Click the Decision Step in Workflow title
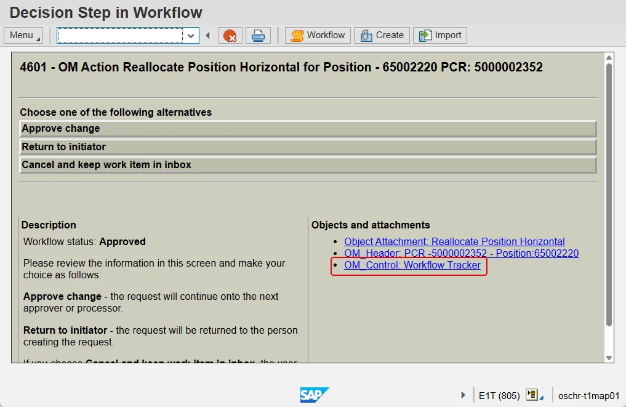The height and width of the screenshot is (407, 626). [106, 12]
